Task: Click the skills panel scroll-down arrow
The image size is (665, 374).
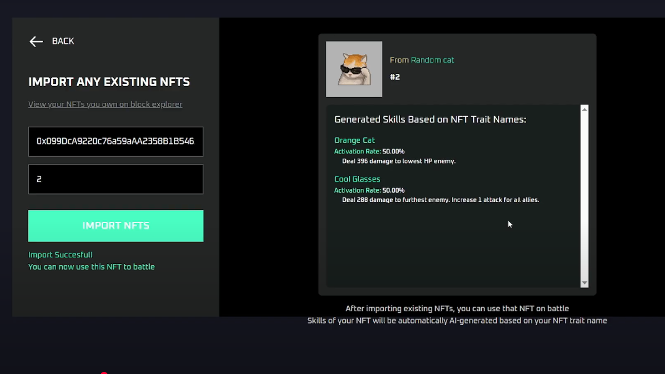Action: click(585, 283)
